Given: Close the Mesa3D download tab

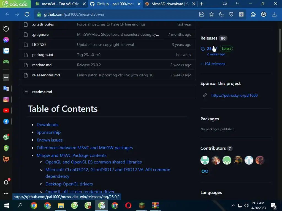Looking at the screenshot, I should 194,4.
